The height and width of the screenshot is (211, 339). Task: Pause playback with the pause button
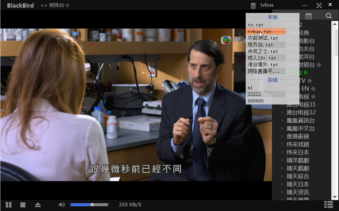coord(8,204)
